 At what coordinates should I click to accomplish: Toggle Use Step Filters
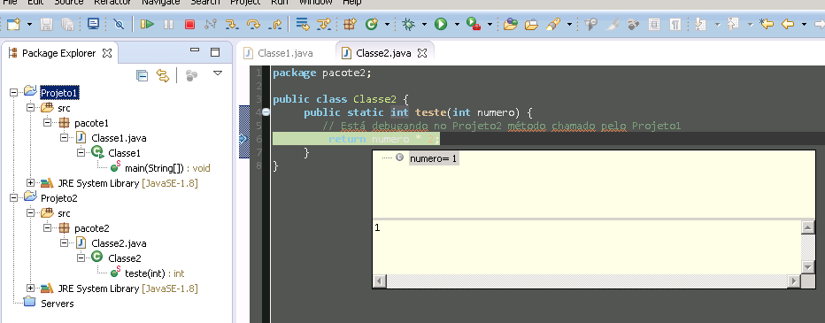(x=325, y=24)
